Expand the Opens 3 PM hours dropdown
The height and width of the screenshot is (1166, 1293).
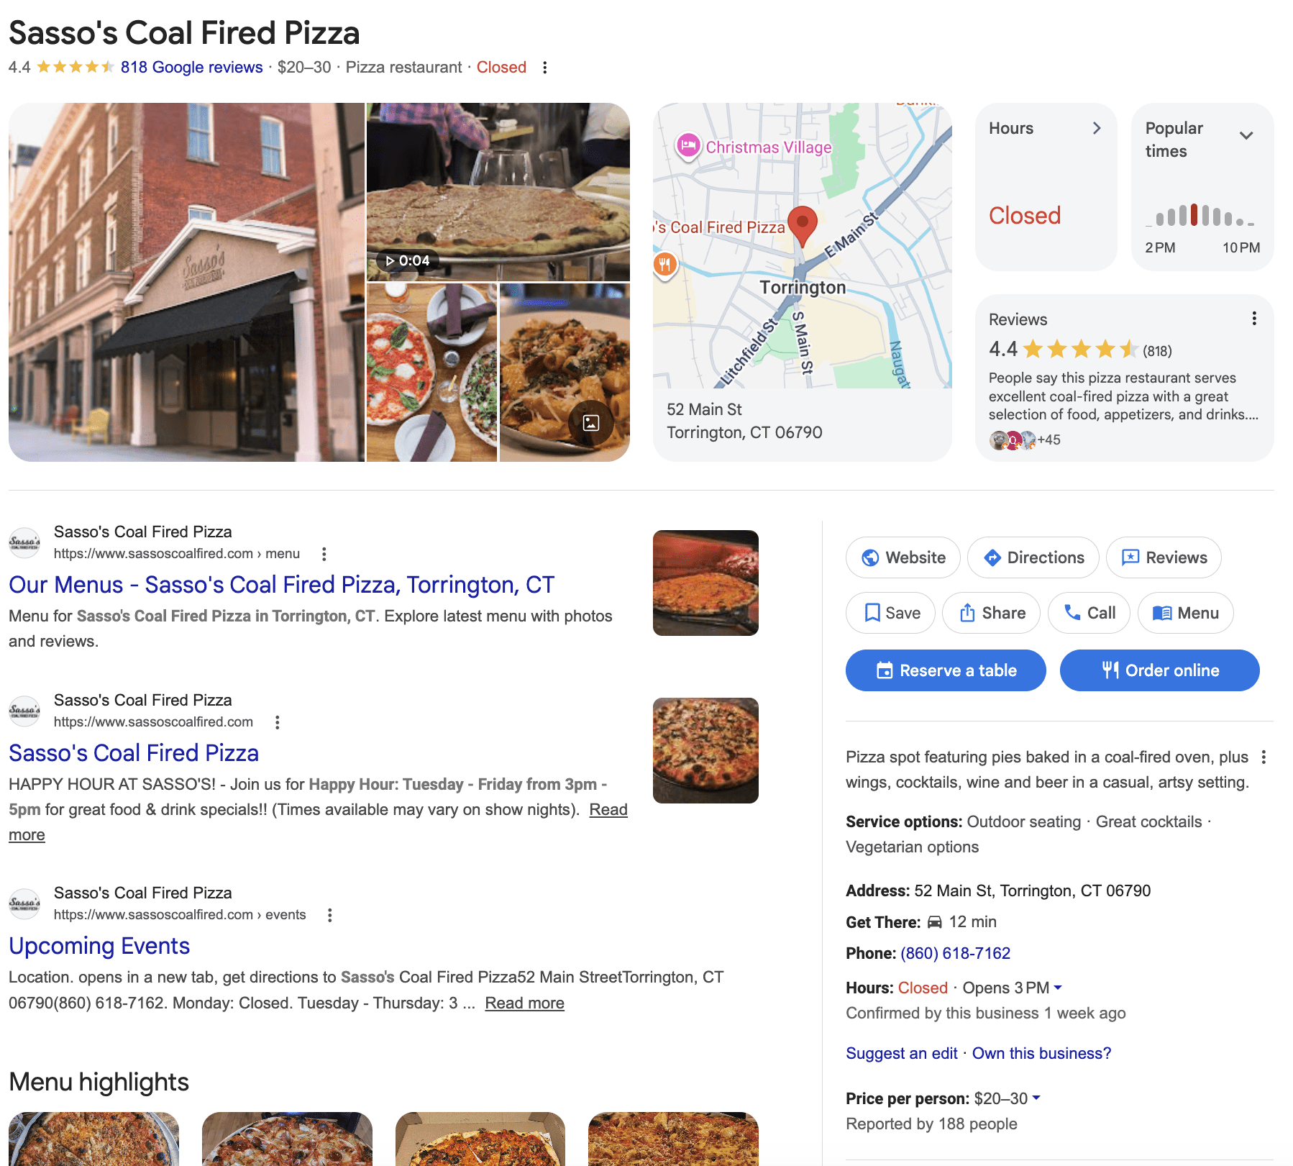tap(1058, 988)
